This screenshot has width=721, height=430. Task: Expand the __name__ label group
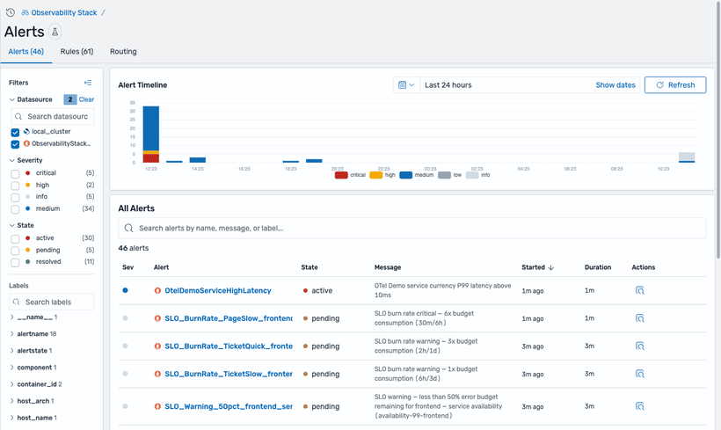coord(11,317)
